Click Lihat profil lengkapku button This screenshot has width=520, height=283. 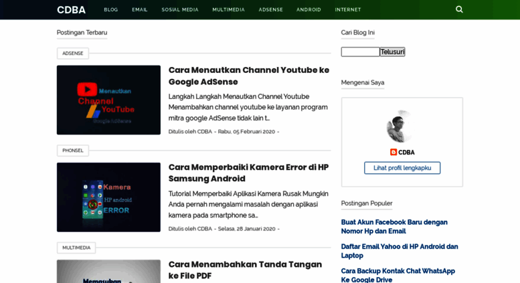click(402, 168)
